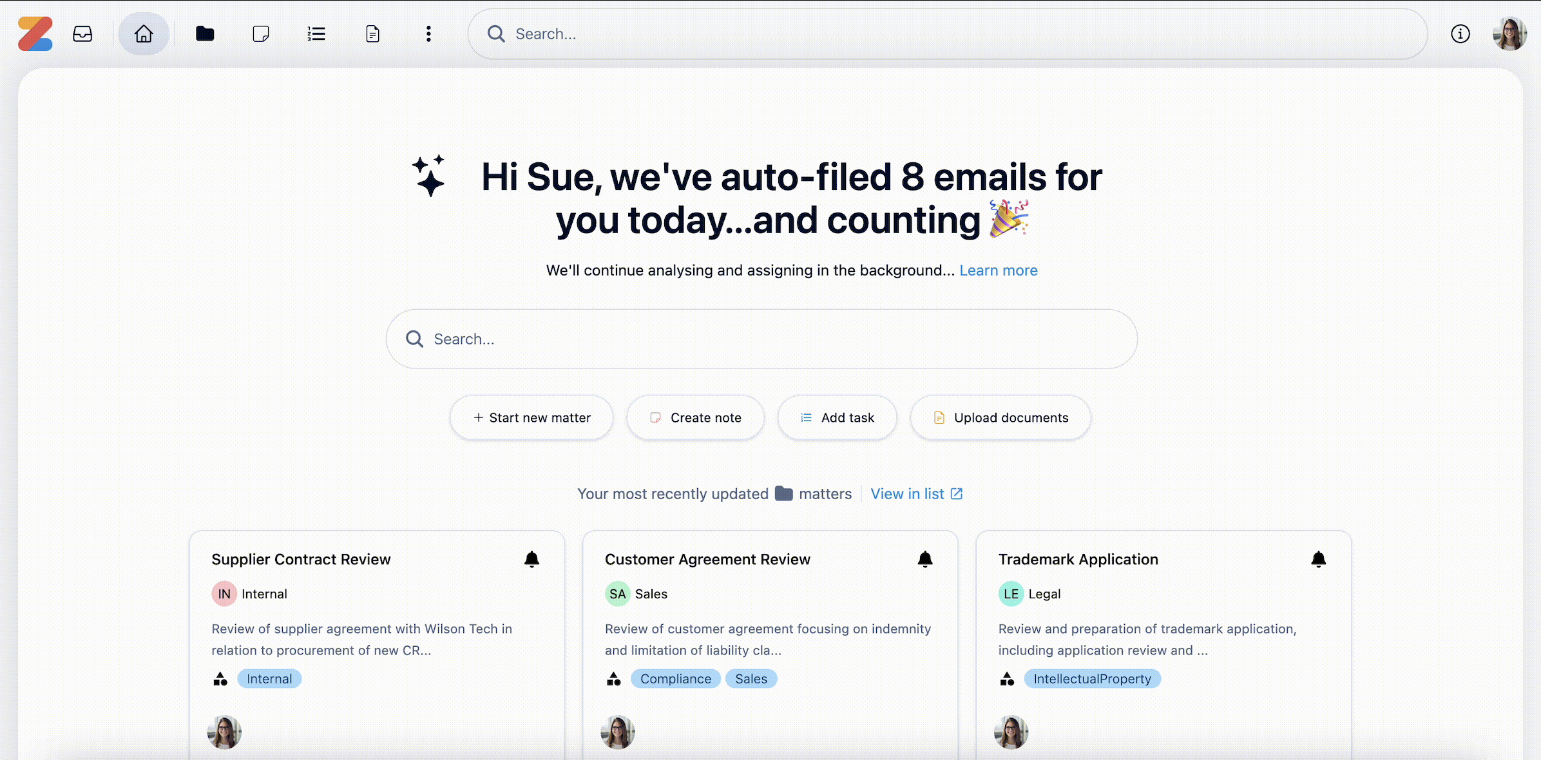
Task: Open the notes icon in top bar
Action: pos(261,33)
